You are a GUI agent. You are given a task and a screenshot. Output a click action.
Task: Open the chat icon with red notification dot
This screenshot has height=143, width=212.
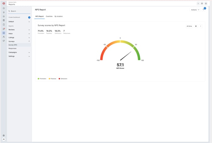pyautogui.click(x=4, y=29)
